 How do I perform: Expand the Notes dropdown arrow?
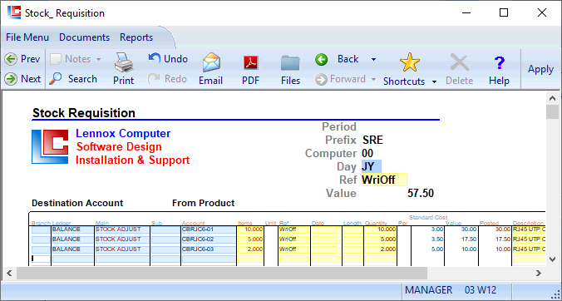(x=98, y=59)
